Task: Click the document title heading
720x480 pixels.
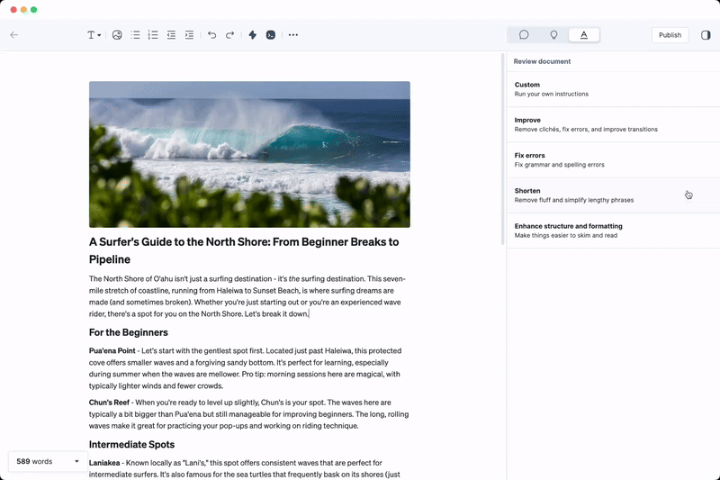Action: click(x=244, y=250)
